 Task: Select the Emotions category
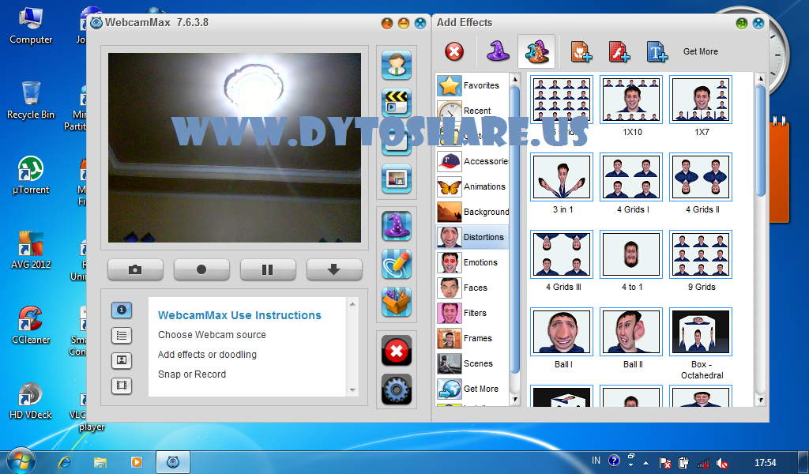tap(472, 262)
